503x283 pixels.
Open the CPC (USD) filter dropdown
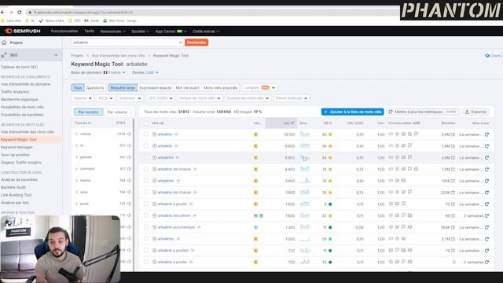coord(160,98)
